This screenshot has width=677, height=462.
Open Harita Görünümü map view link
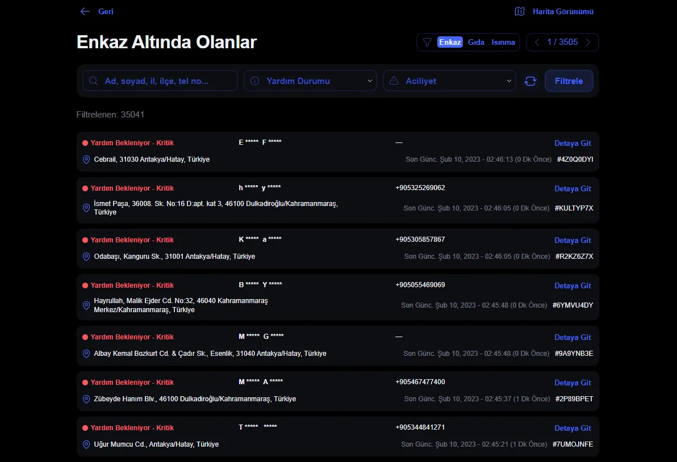tap(563, 12)
